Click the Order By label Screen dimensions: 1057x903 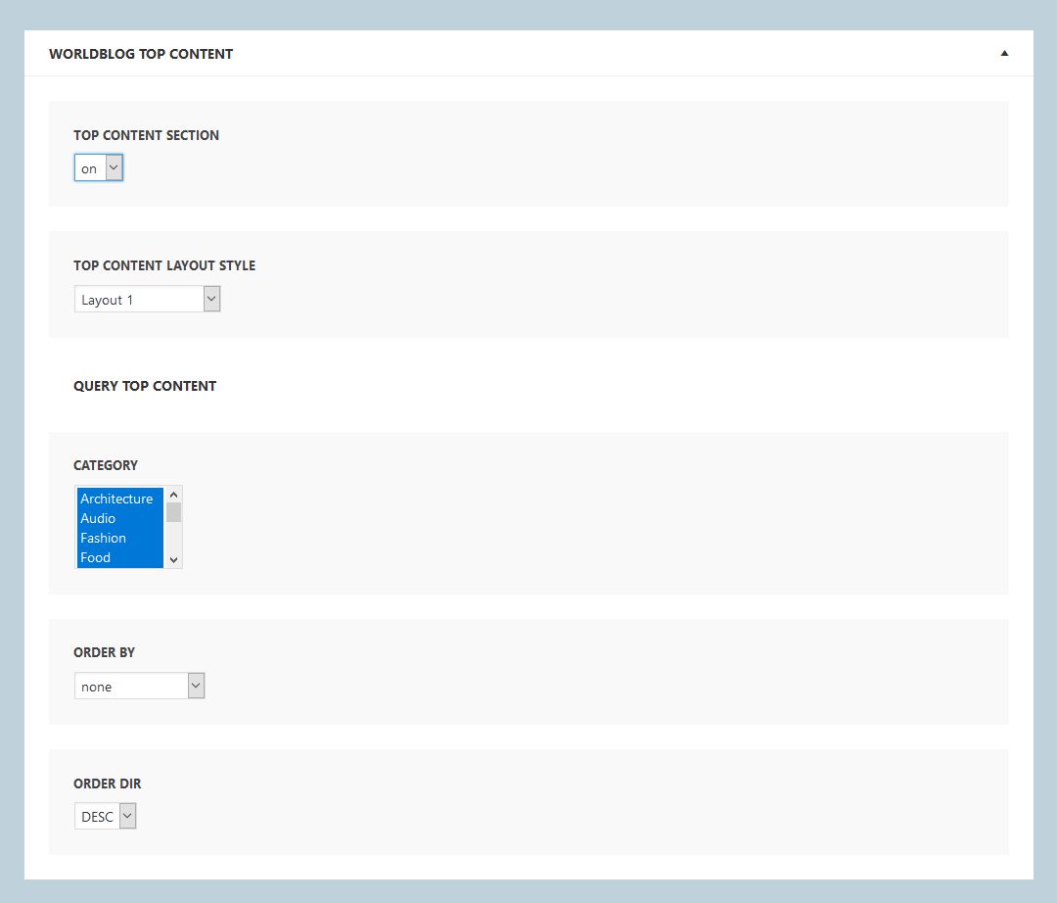[x=105, y=652]
